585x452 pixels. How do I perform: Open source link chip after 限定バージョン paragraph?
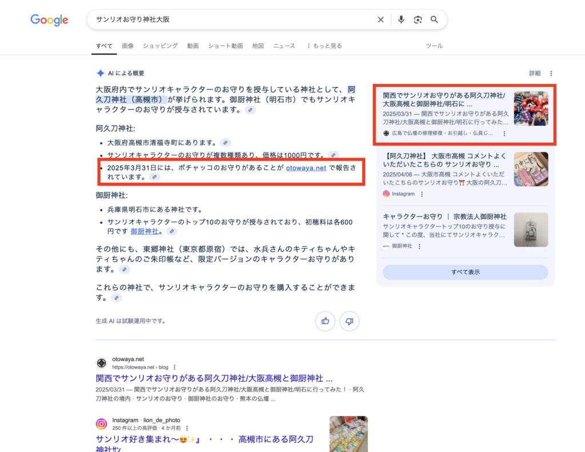click(x=125, y=269)
